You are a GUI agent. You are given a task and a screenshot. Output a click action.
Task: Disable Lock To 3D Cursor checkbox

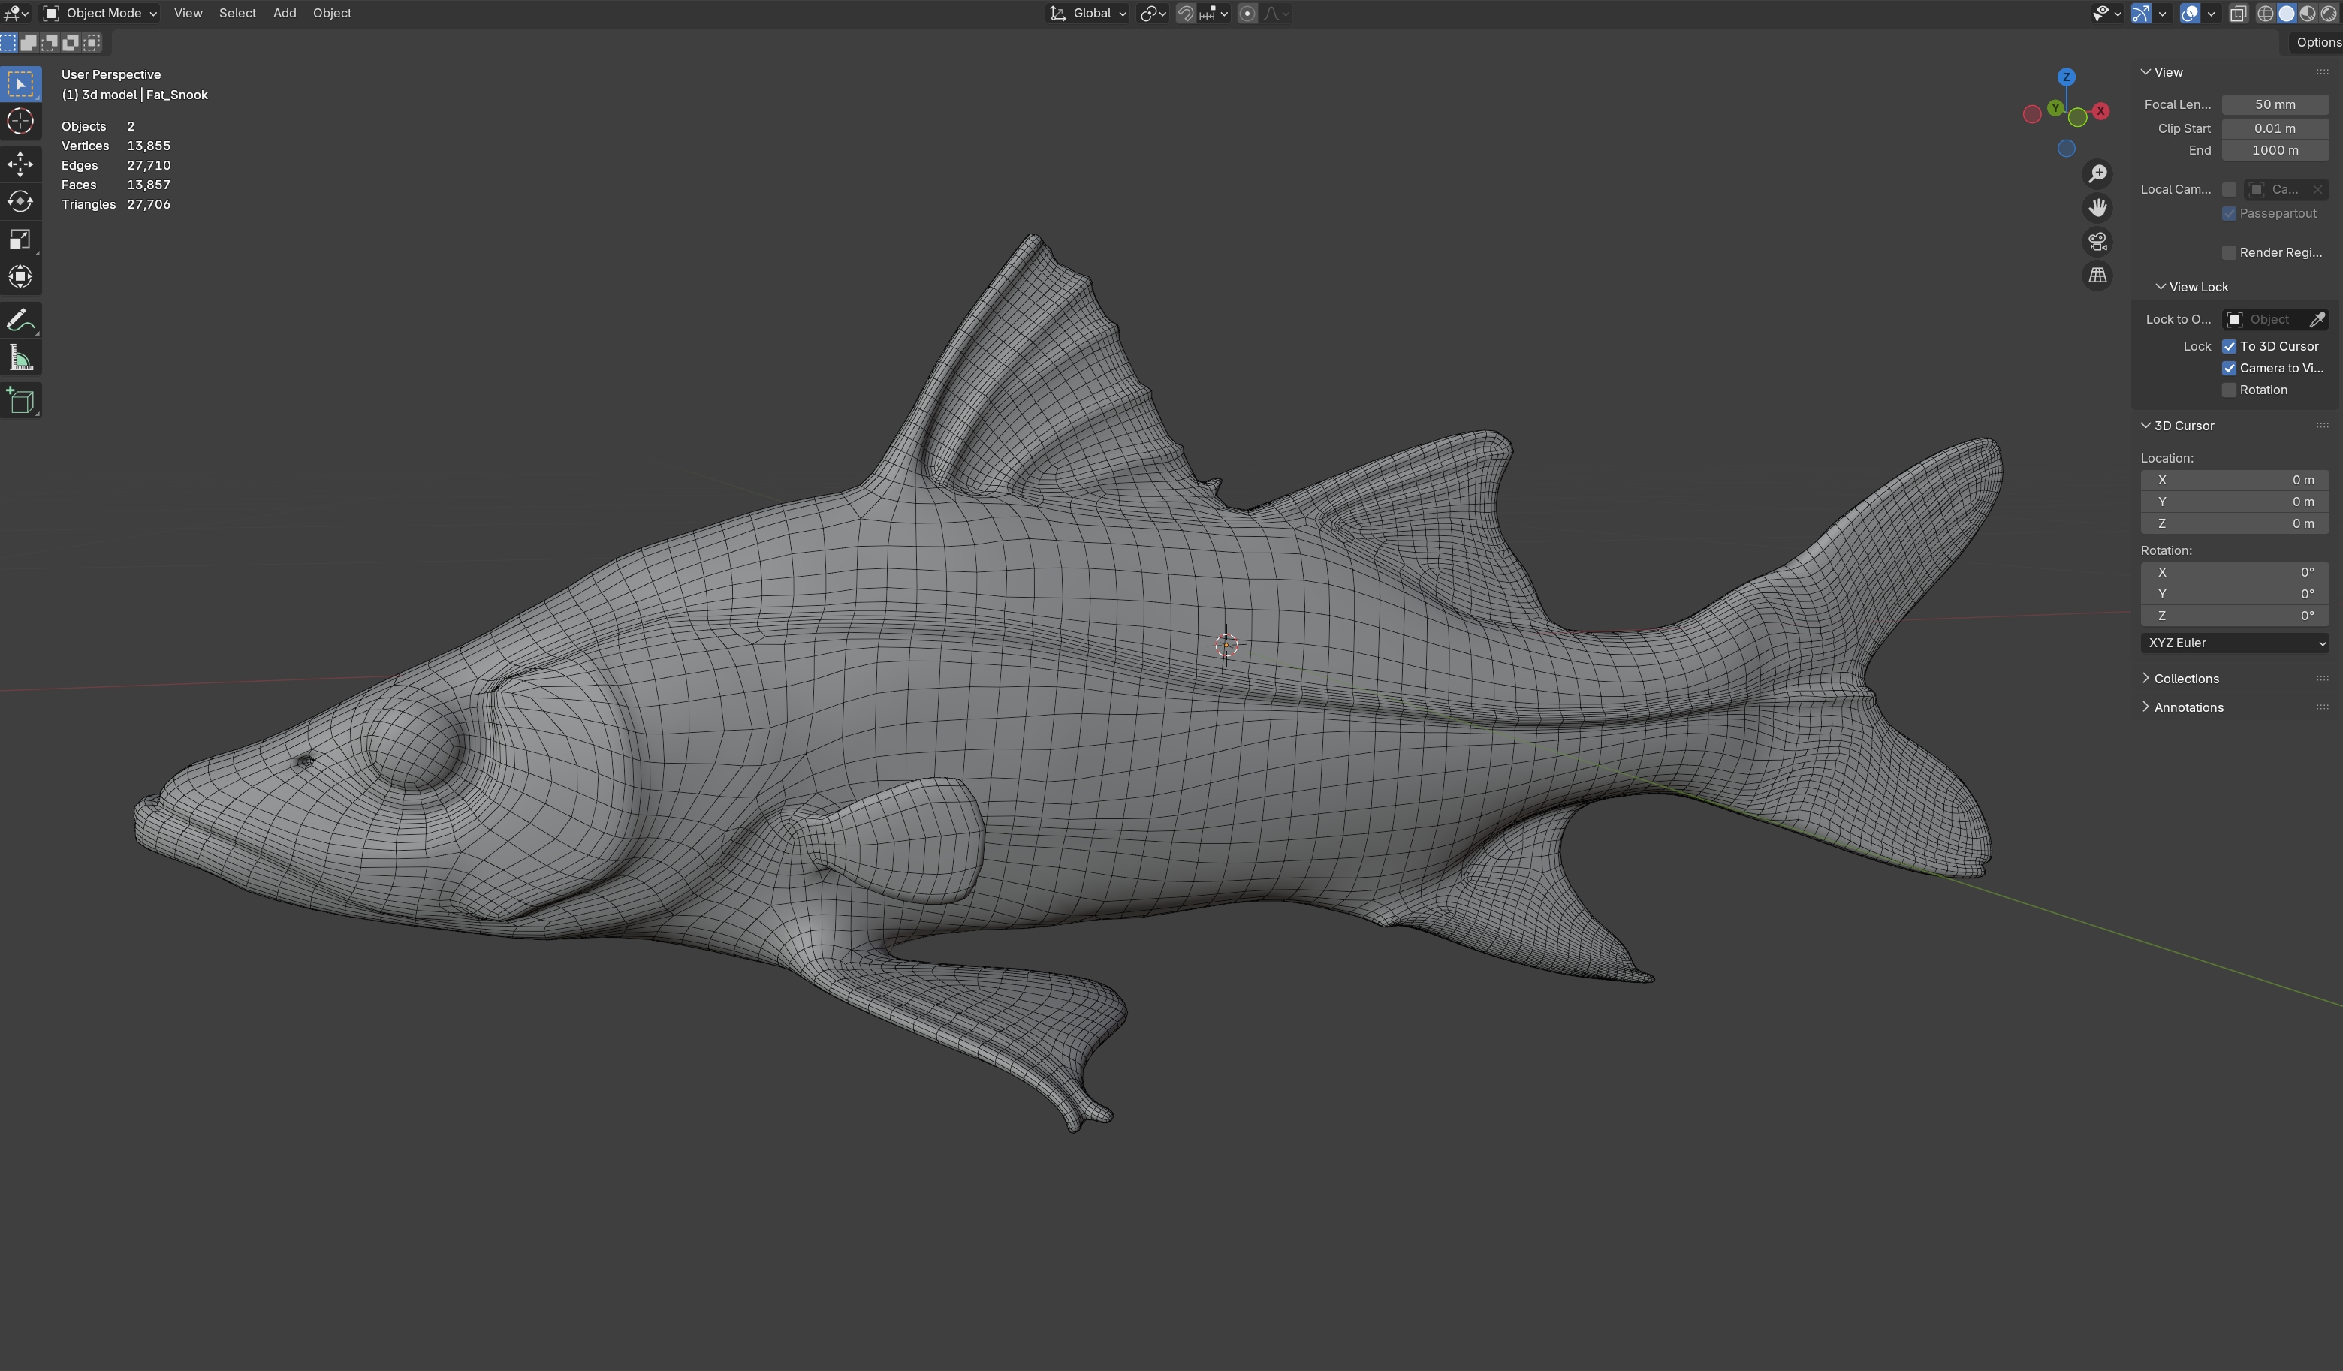tap(2229, 346)
